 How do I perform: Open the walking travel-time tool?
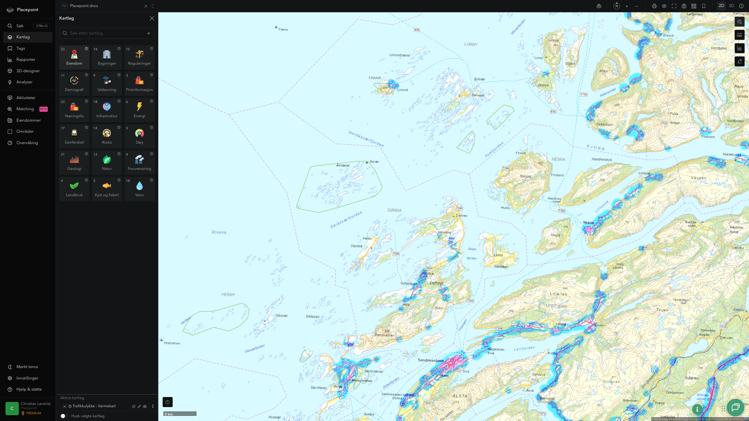(x=739, y=61)
